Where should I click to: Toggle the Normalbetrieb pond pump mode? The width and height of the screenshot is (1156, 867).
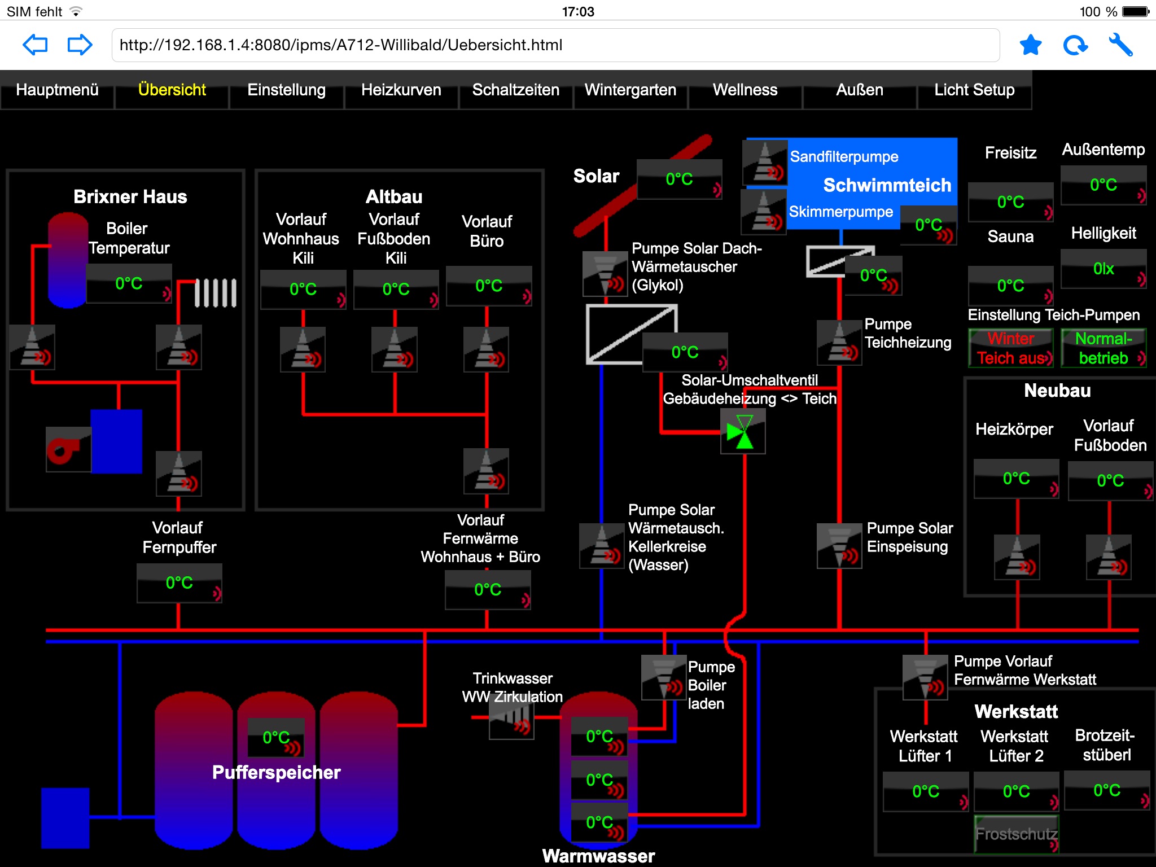(1104, 348)
